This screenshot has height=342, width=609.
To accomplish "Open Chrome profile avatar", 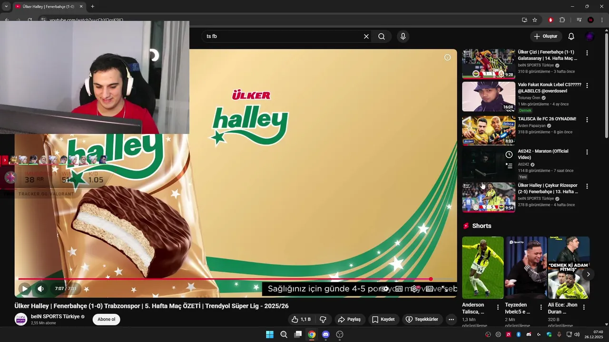I will click(x=590, y=20).
